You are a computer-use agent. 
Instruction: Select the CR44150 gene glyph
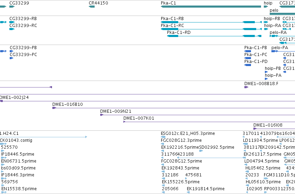[92, 7]
